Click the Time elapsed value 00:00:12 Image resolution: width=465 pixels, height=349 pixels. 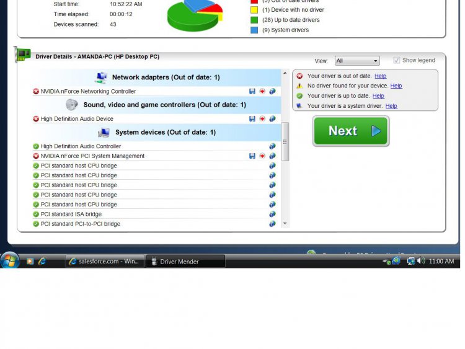pos(121,14)
